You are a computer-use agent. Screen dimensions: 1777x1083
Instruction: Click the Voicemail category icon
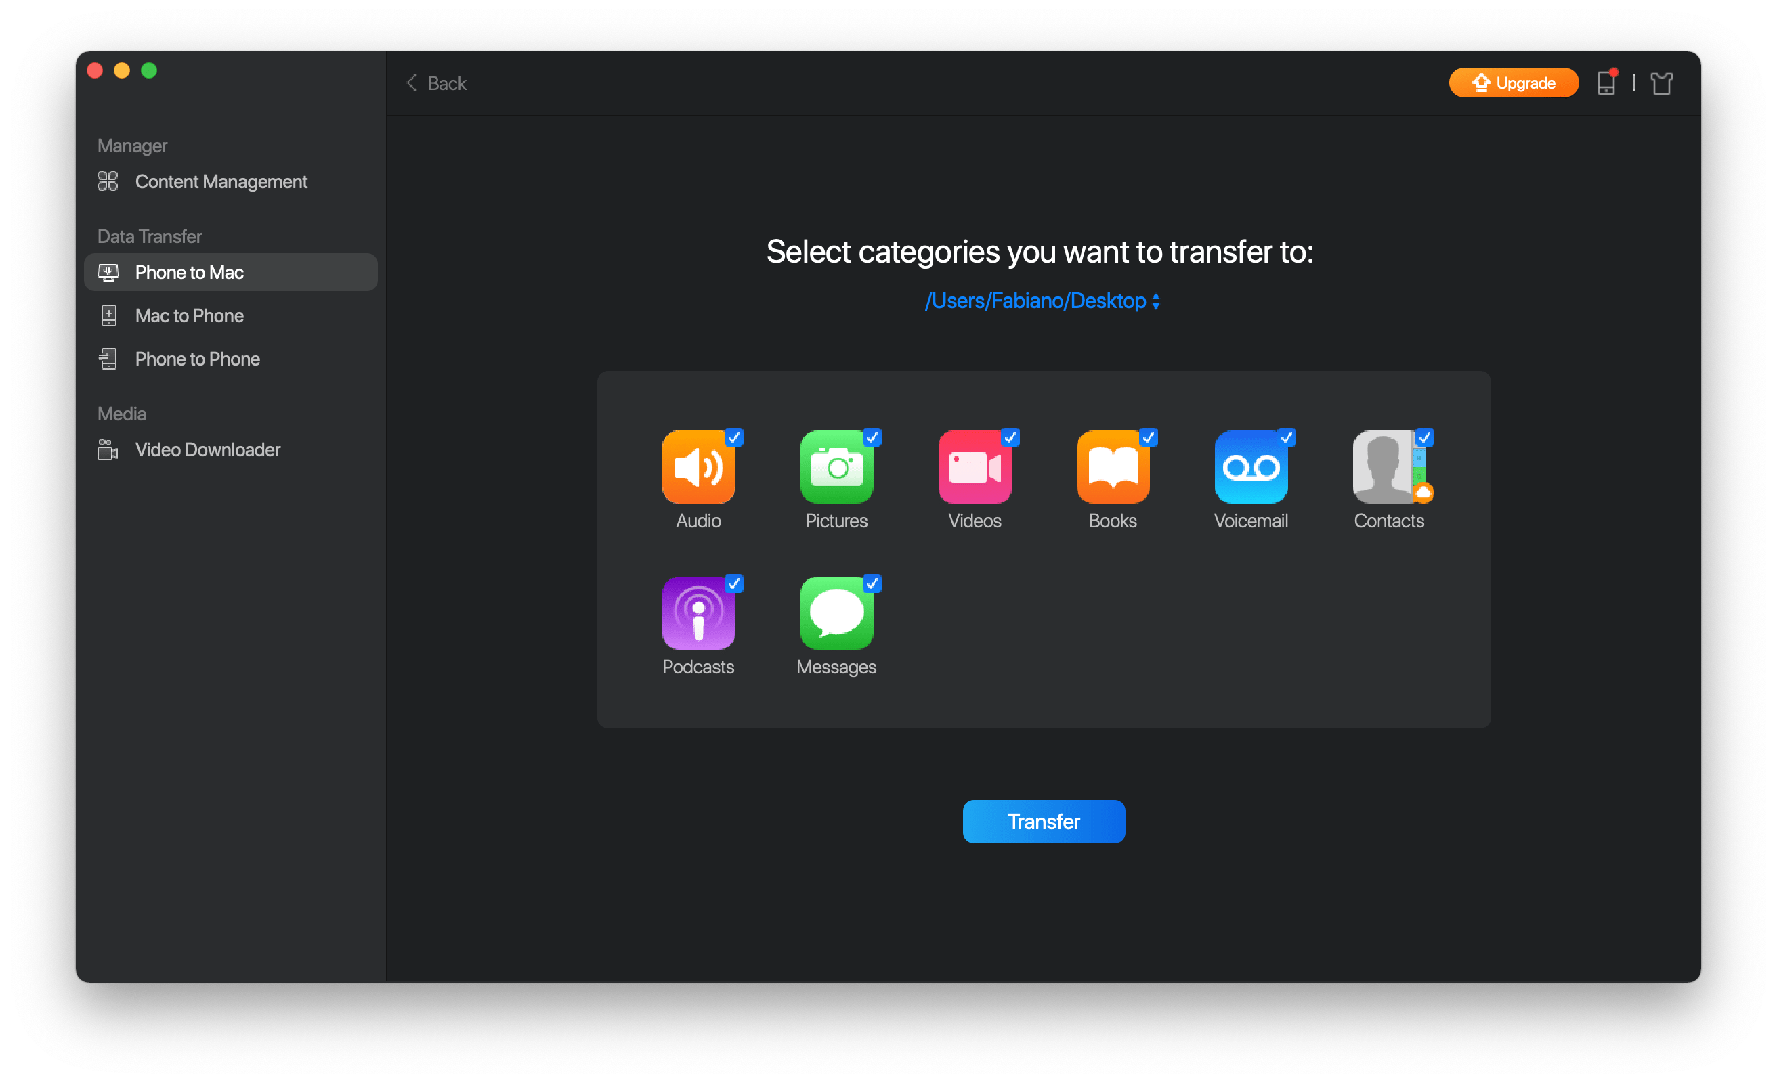click(1251, 467)
